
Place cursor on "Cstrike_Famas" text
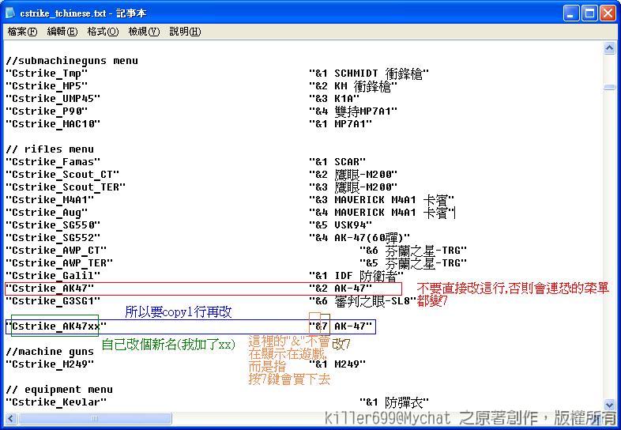53,162
